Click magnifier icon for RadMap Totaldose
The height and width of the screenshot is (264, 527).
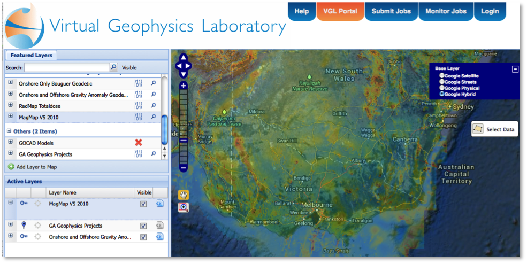(154, 106)
